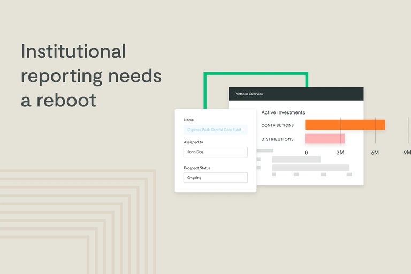The image size is (411, 274).
Task: Select the DISTRIBUTIONS row label
Action: tap(277, 139)
